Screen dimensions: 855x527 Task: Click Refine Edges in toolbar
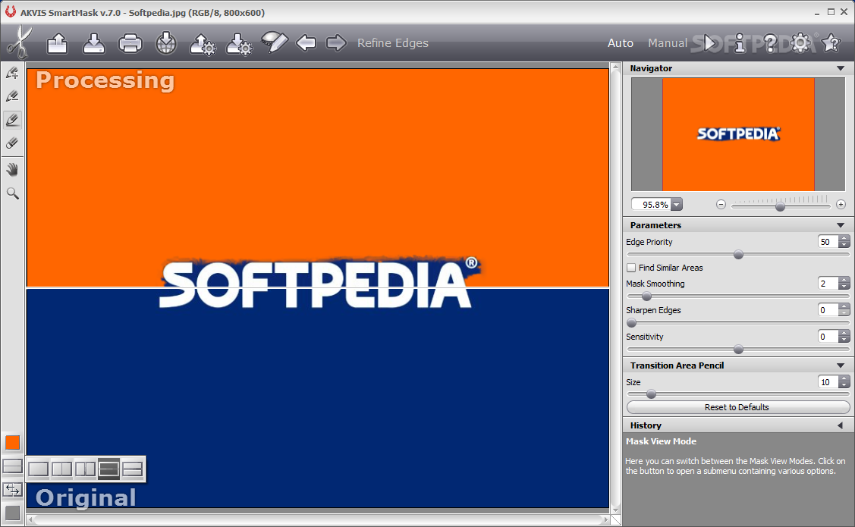[x=393, y=43]
